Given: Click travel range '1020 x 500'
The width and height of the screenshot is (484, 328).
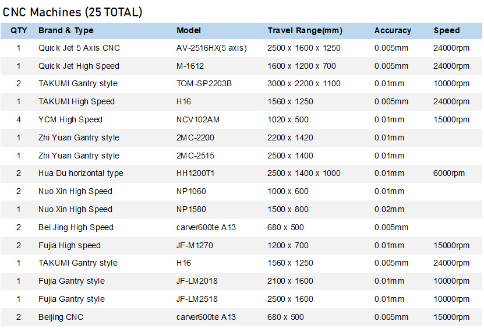Looking at the screenshot, I should [x=288, y=119].
